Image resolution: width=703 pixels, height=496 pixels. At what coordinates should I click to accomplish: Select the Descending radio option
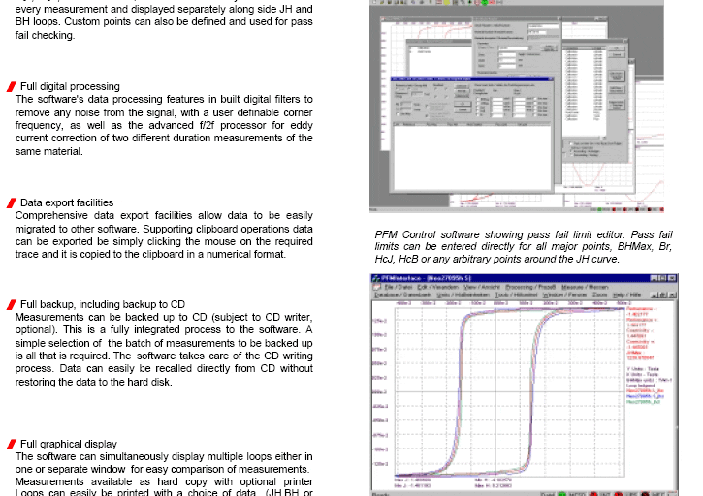[572, 155]
